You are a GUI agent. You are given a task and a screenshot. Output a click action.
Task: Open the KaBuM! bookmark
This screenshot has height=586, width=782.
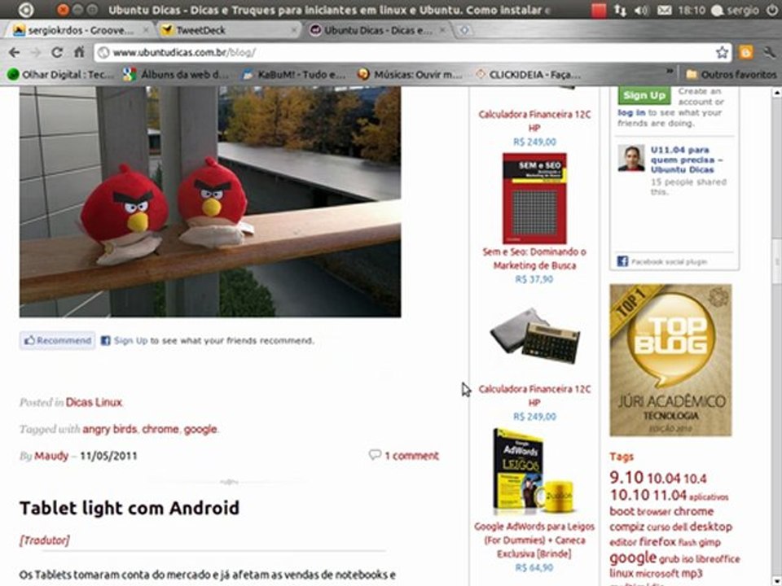(294, 74)
